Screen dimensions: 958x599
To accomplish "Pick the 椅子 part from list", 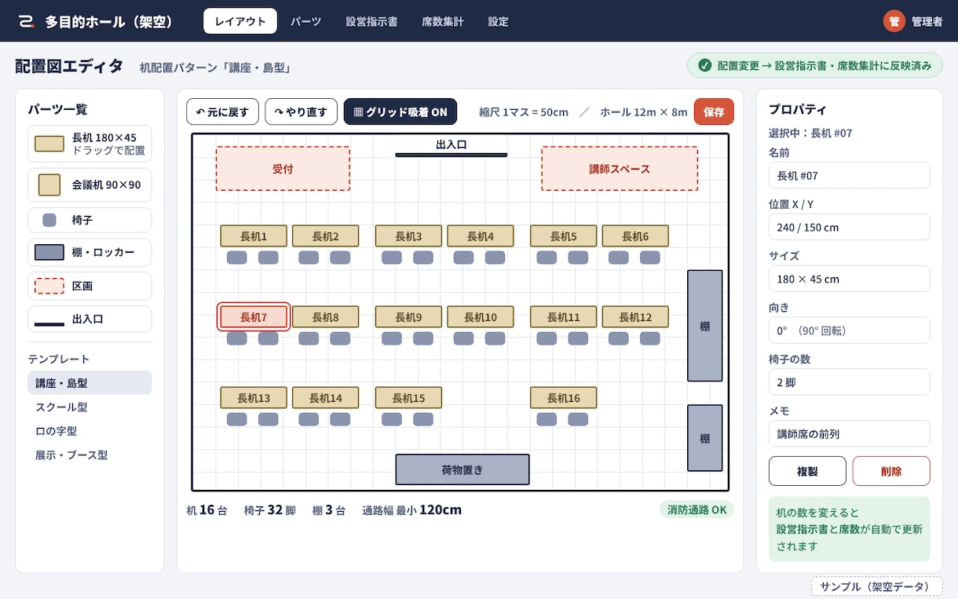I will coord(90,221).
